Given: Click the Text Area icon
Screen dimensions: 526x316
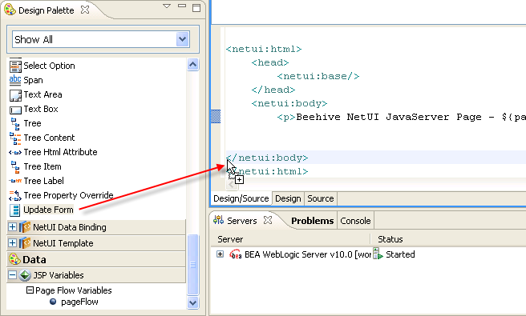Looking at the screenshot, I should (15, 94).
